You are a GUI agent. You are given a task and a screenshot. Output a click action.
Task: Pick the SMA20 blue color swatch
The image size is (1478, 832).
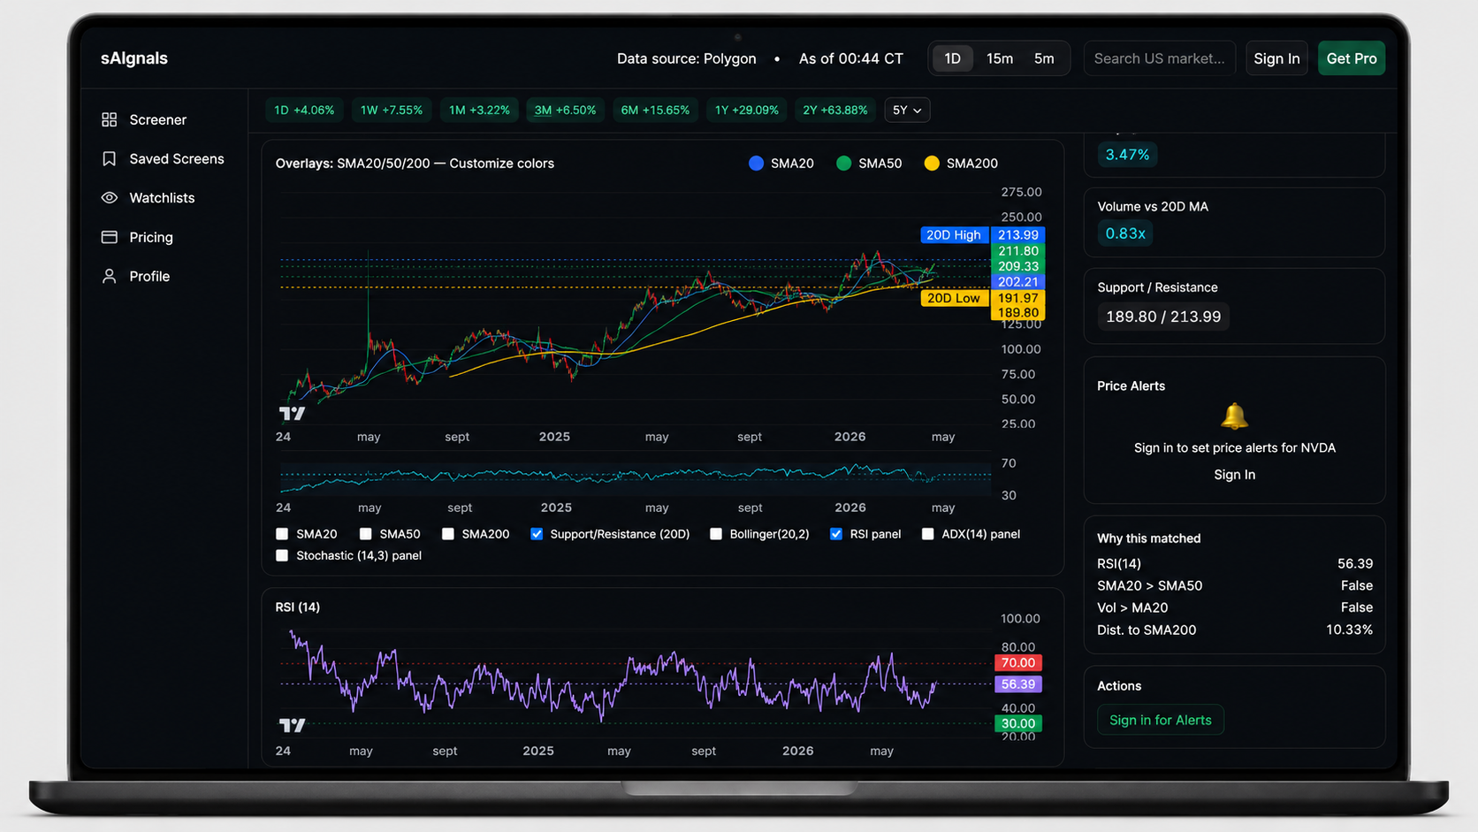[x=756, y=164]
